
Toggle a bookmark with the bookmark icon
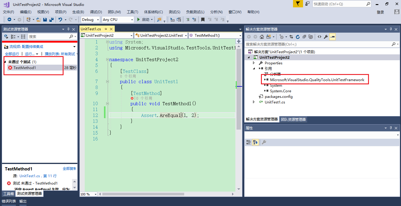tap(203, 19)
